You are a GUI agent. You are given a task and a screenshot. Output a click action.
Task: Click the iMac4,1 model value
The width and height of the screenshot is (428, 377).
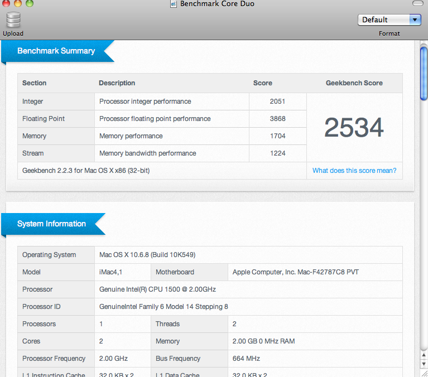click(110, 272)
